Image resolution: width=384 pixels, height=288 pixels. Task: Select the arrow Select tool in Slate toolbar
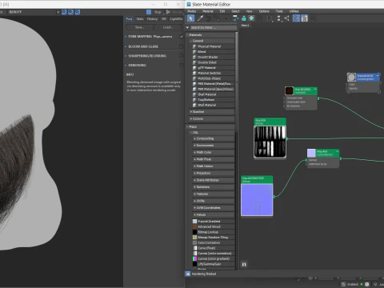tap(190, 18)
